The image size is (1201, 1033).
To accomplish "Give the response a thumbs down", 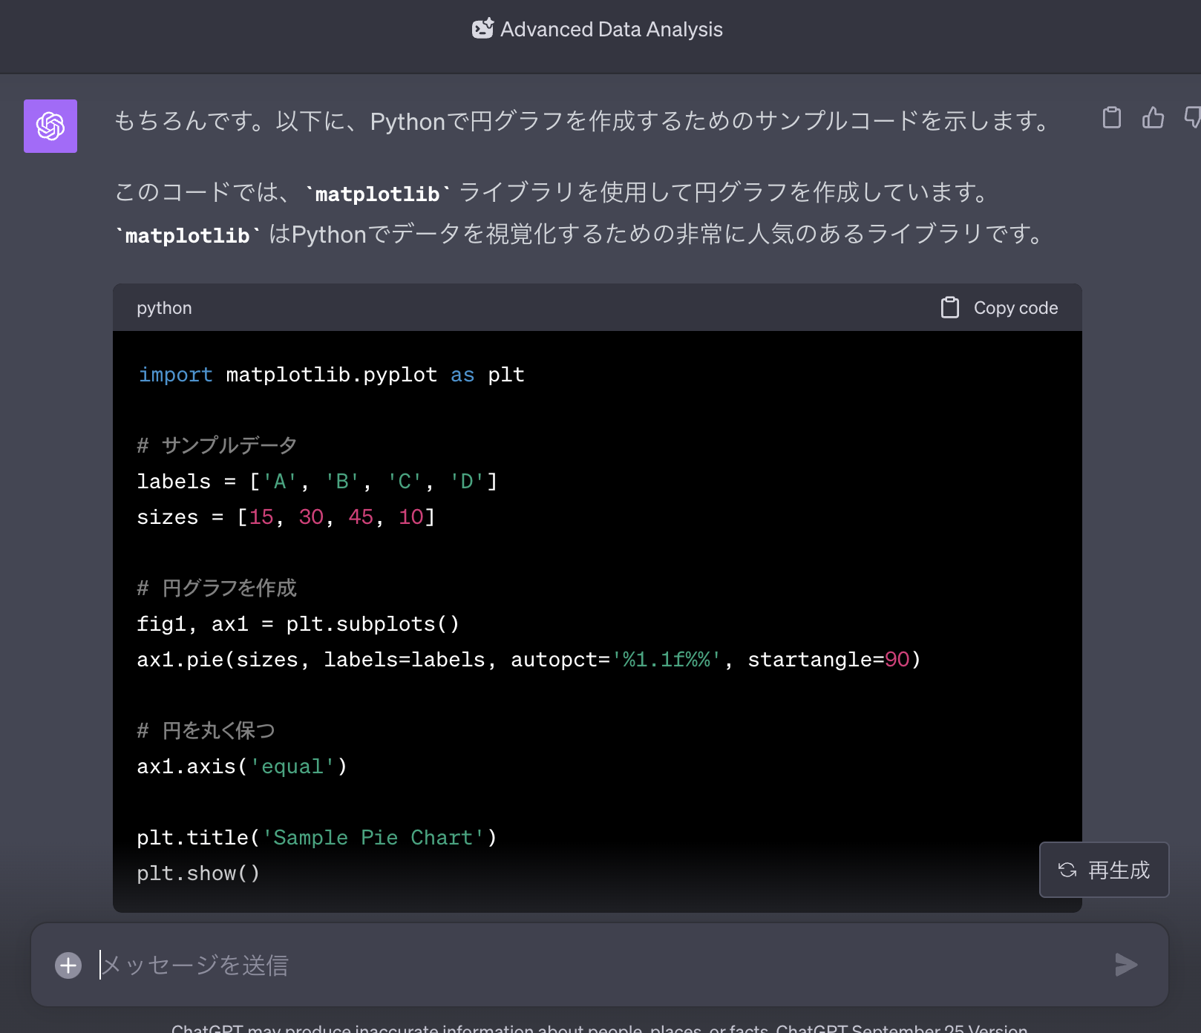I will [1193, 117].
